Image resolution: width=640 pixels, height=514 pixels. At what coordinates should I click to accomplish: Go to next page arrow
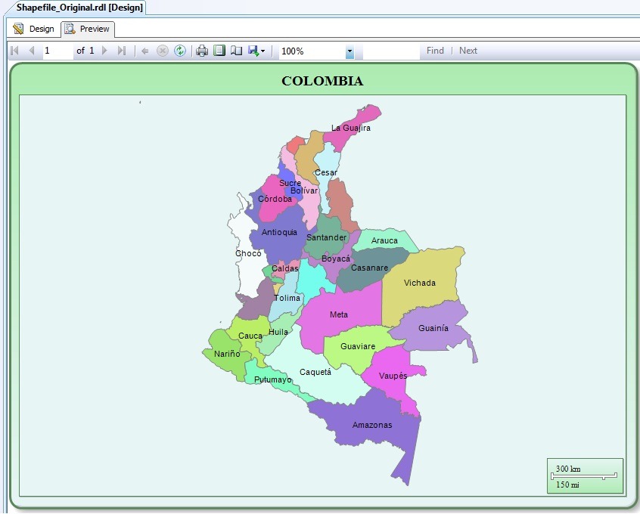pos(104,51)
